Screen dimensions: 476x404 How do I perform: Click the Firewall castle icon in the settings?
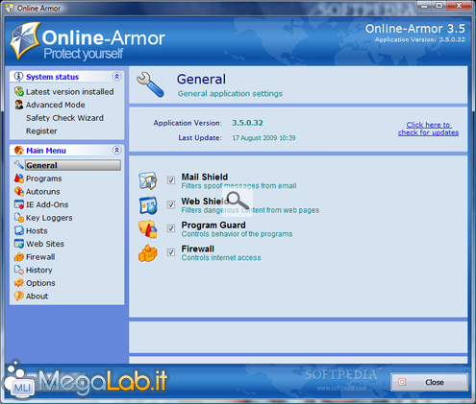[148, 253]
